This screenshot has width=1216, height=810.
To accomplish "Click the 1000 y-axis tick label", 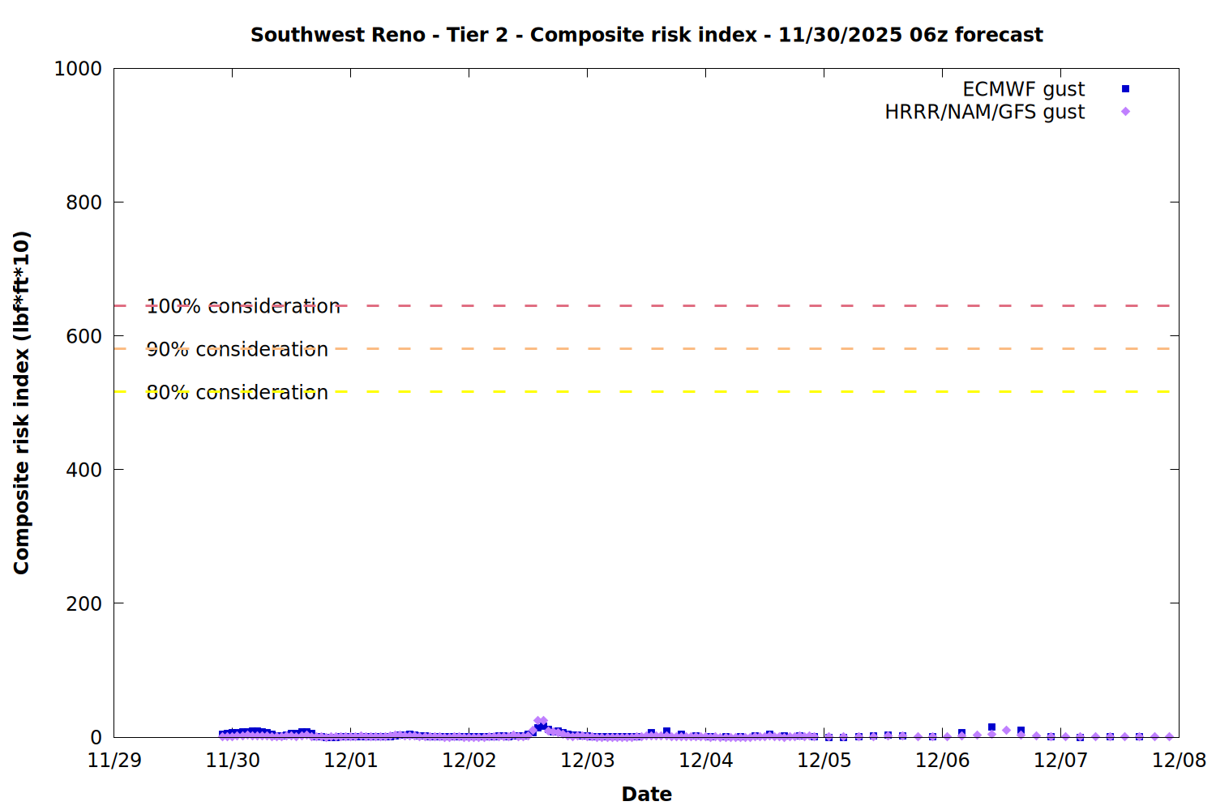I will point(78,69).
